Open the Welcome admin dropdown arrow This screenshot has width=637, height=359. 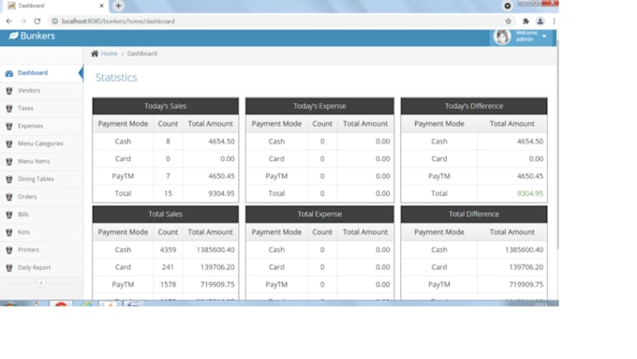[544, 37]
